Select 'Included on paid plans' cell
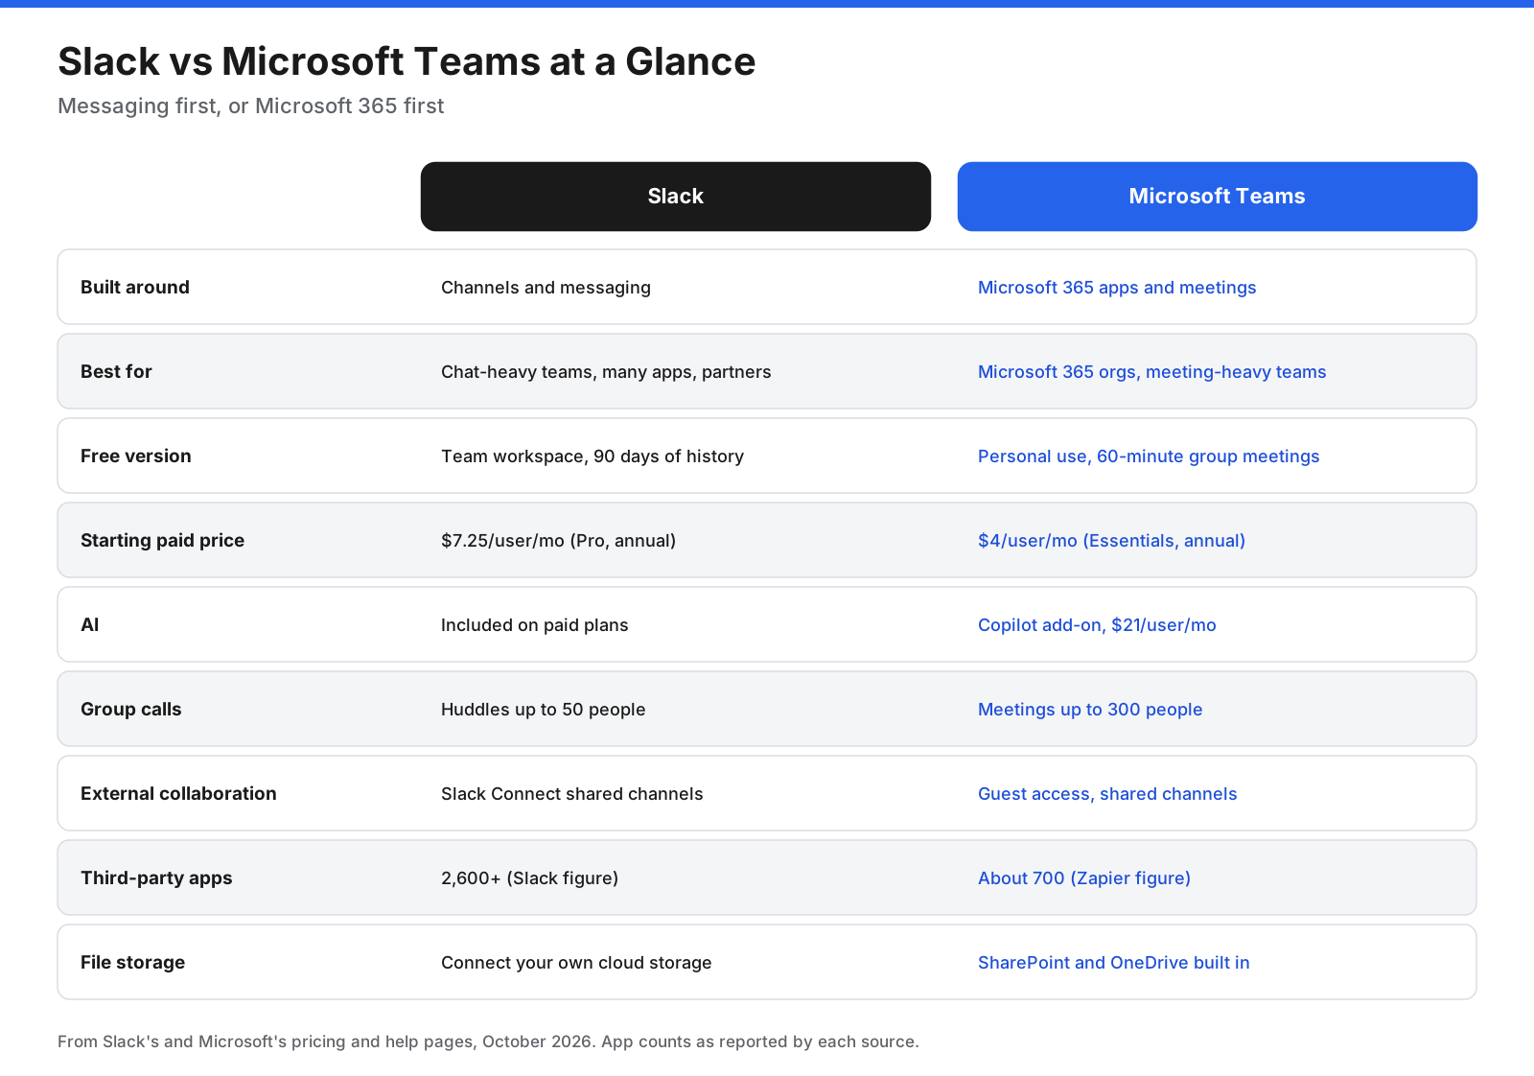Viewport: 1534px width, 1076px height. 535,625
